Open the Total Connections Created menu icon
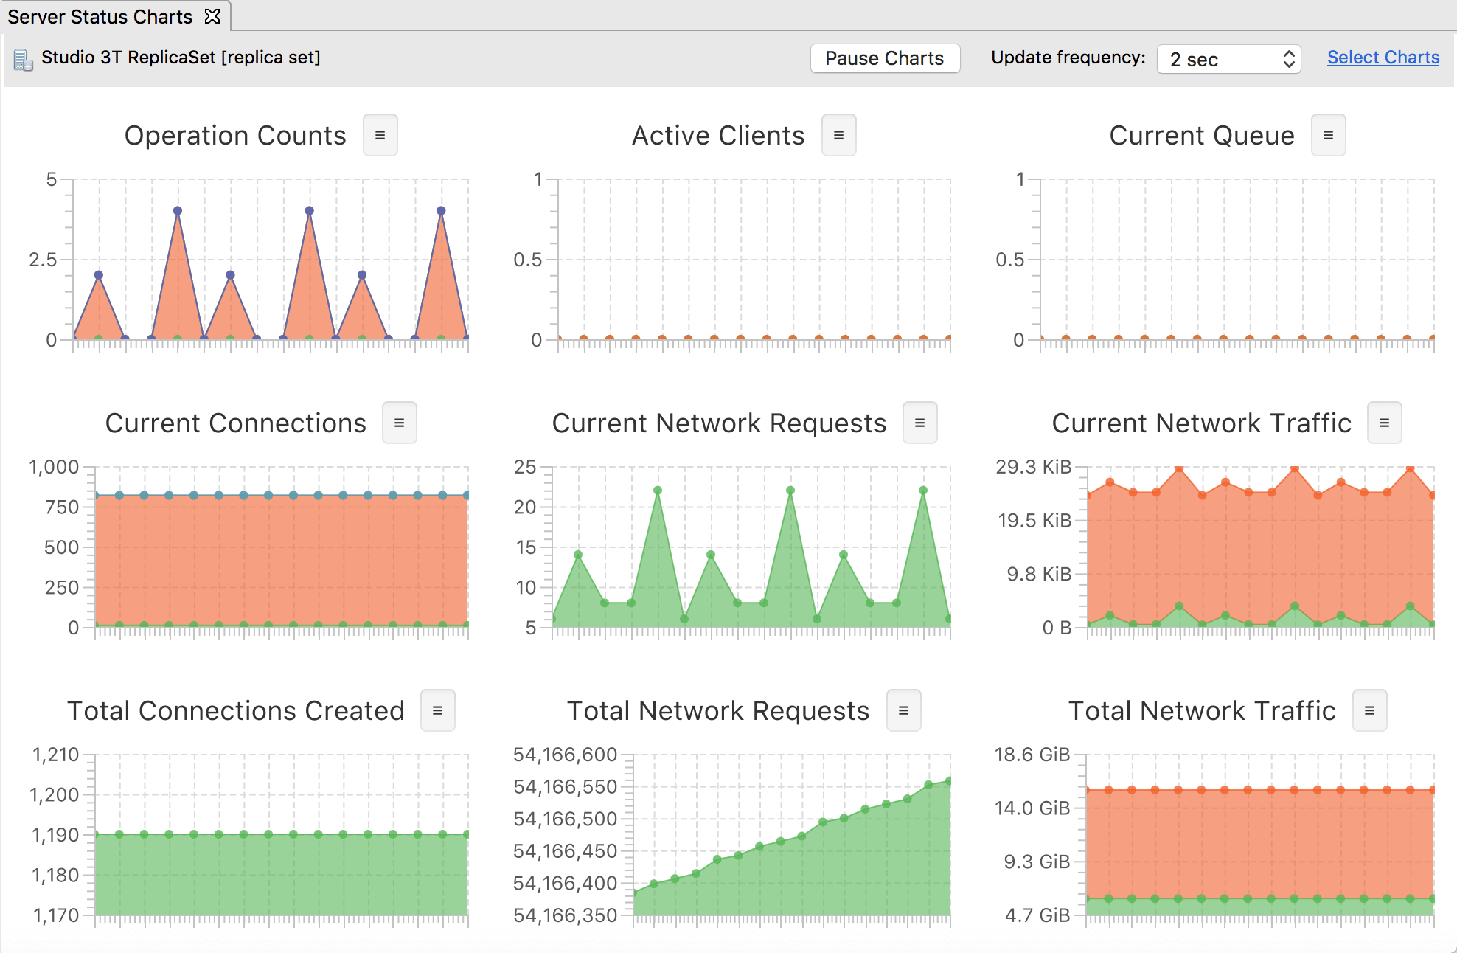Image resolution: width=1457 pixels, height=953 pixels. point(437,710)
